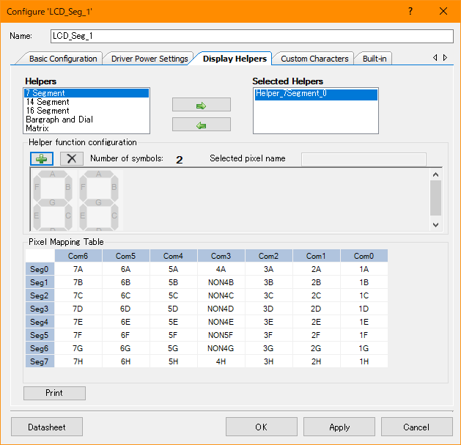Click segment E of second symbol
Screen dimensions: 461x445
click(x=83, y=216)
